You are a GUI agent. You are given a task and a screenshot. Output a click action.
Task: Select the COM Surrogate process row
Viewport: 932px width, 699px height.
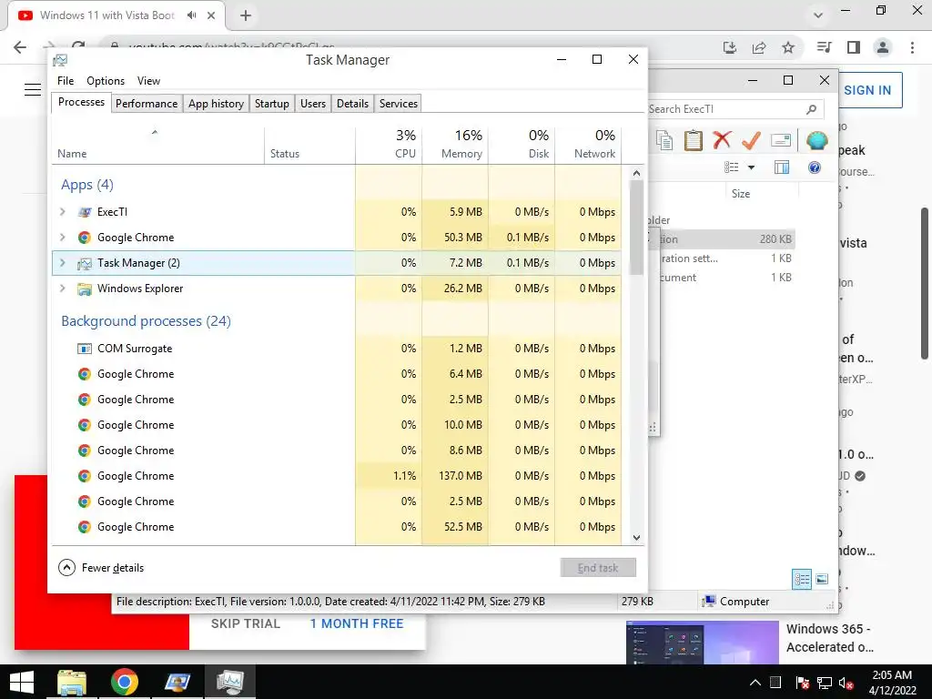pyautogui.click(x=337, y=349)
